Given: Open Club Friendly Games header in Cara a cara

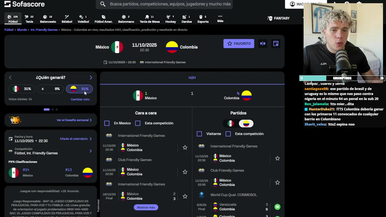Looking at the screenshot, I should [134, 160].
